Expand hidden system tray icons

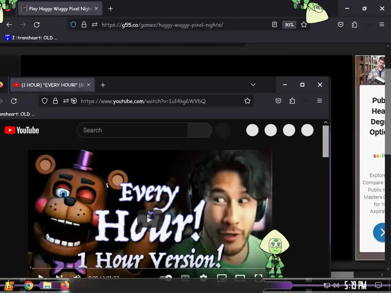(317, 285)
